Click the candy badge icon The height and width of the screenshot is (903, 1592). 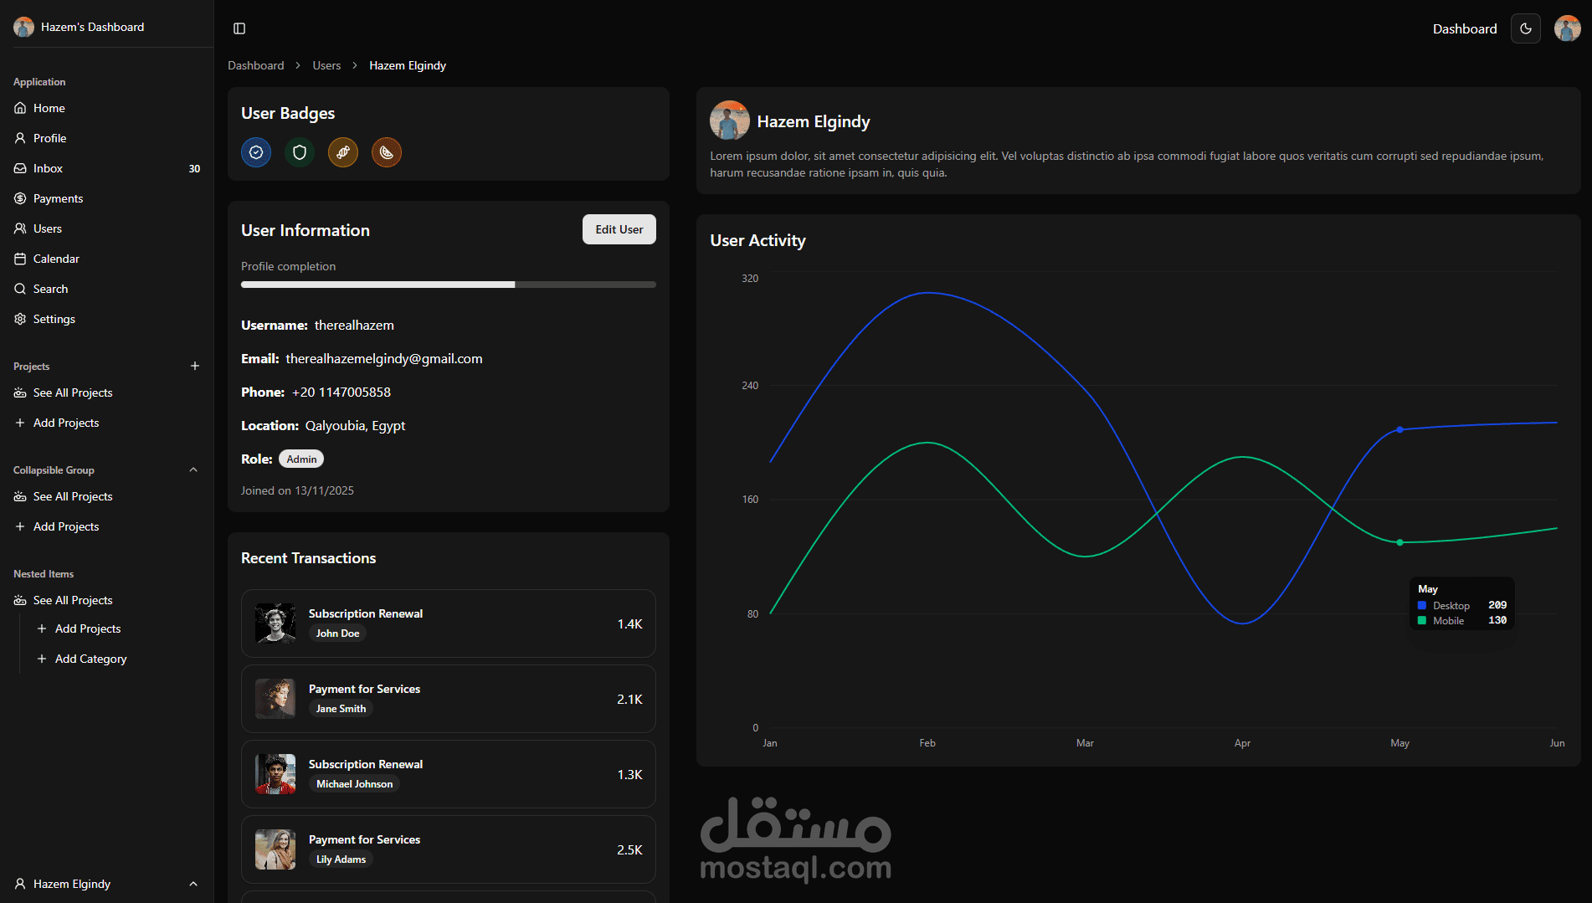pos(343,152)
